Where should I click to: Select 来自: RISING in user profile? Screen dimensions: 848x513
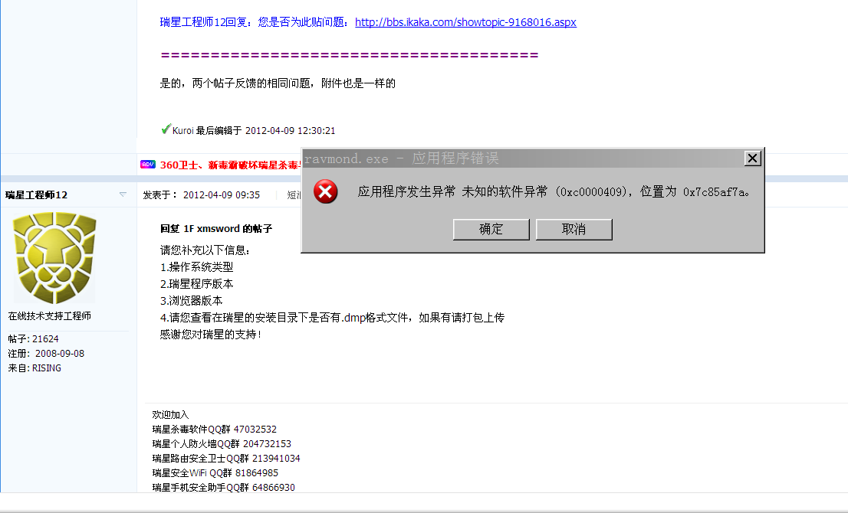tap(35, 368)
